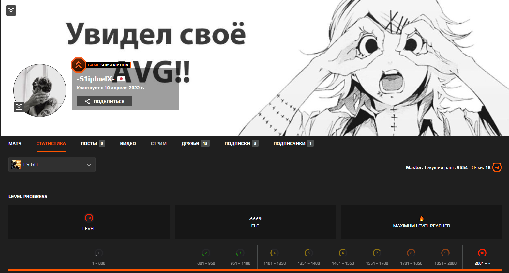Viewport: 509px width, 273px height.
Task: Select the level 9 badge icon
Action: [x=445, y=253]
